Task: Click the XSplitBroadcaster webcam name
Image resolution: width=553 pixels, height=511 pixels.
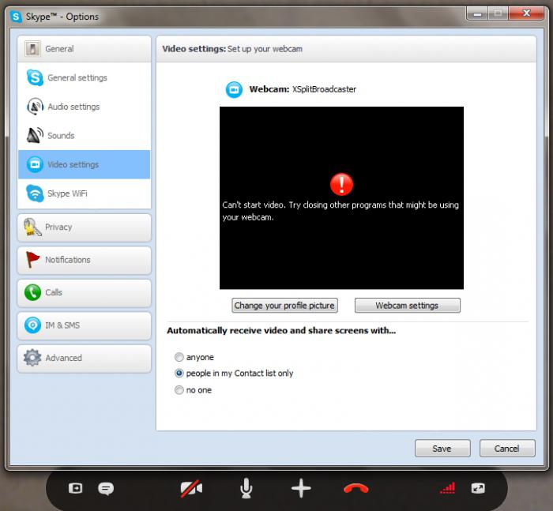Action: [x=324, y=89]
